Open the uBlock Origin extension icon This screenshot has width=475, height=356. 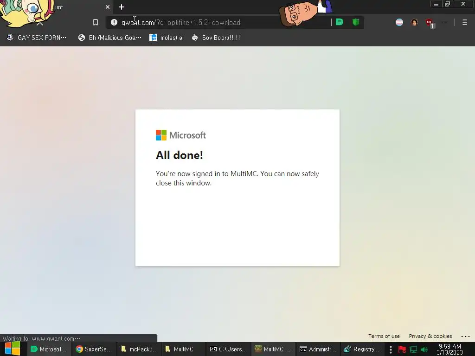429,23
